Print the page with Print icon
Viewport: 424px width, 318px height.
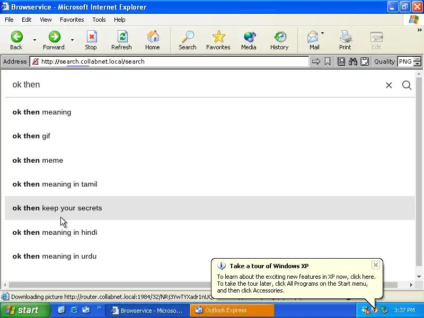[x=346, y=40]
